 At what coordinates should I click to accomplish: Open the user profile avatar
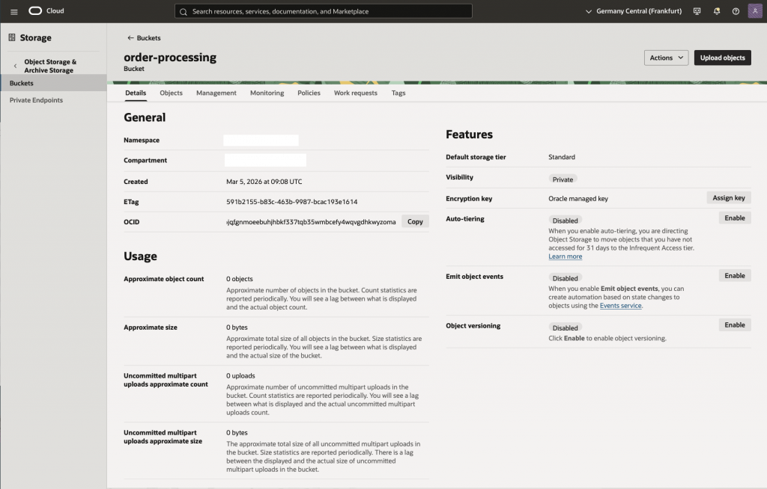tap(754, 11)
